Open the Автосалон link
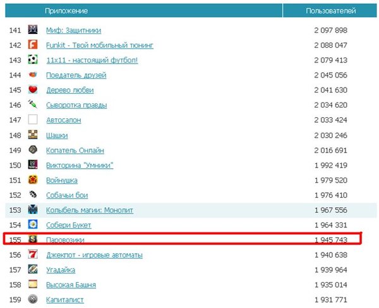This screenshot has height=308, width=379. 63,120
